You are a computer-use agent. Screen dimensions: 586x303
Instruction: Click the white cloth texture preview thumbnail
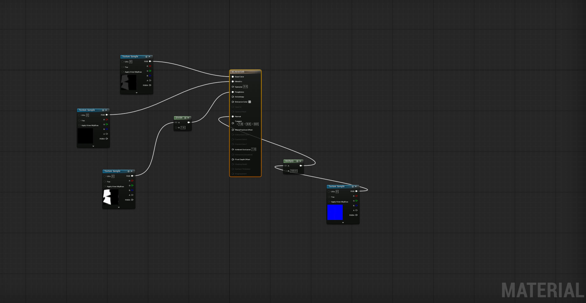(x=111, y=197)
